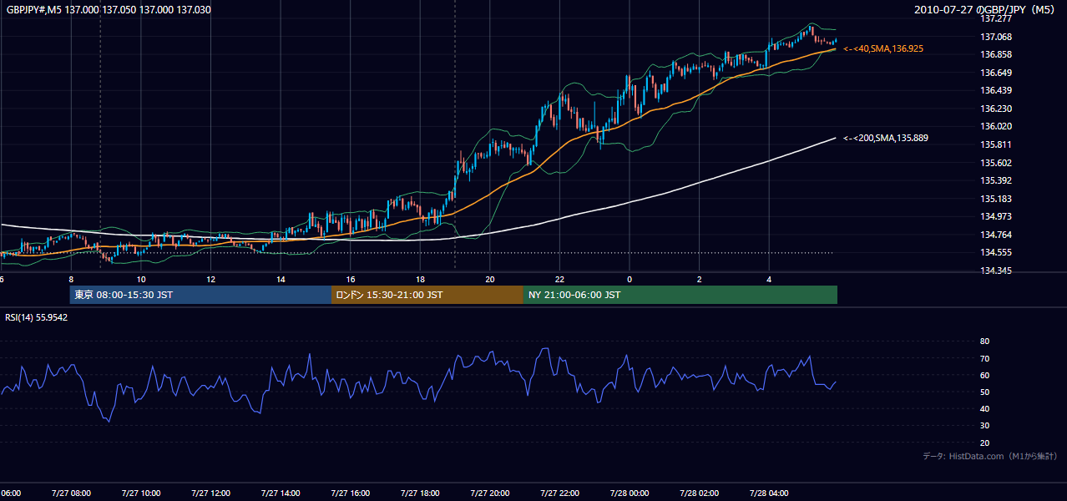Screen dimensions: 1067x501
Task: Click hour label 12 under price chart
Action: [x=210, y=279]
